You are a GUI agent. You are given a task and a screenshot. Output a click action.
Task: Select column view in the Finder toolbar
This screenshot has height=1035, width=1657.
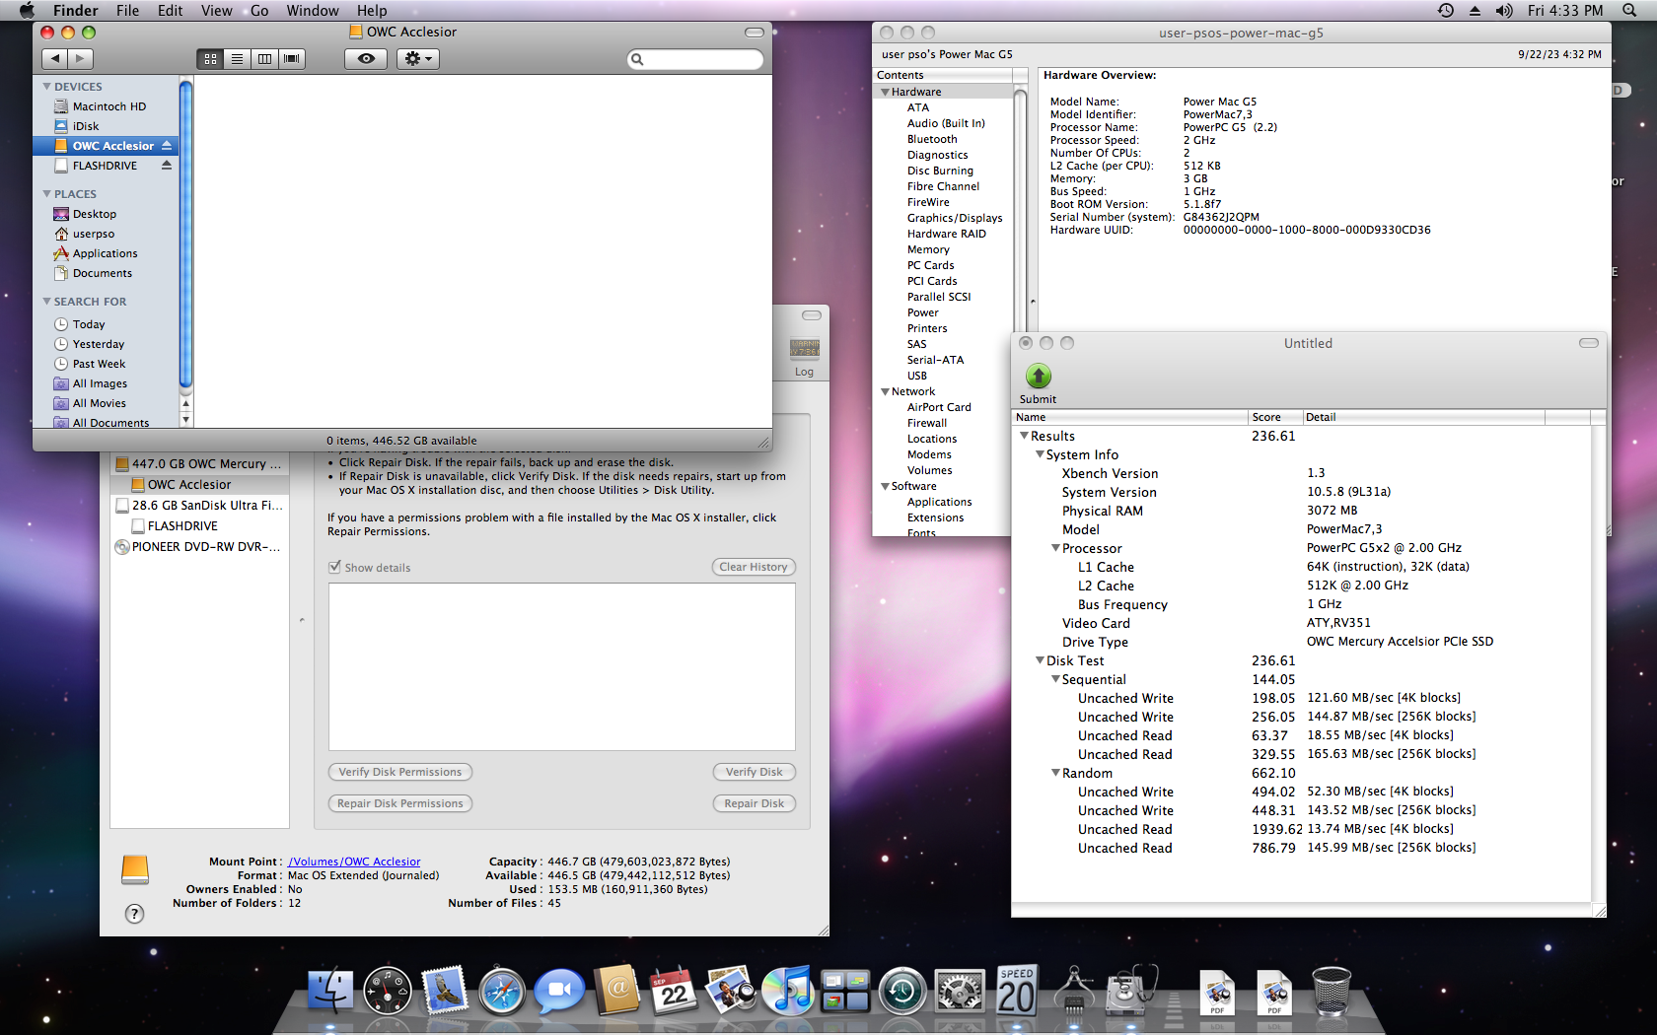point(264,58)
